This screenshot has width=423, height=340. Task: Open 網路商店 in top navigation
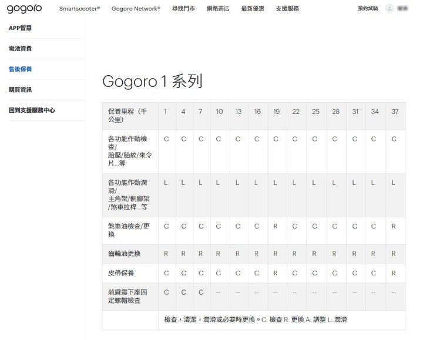point(218,9)
